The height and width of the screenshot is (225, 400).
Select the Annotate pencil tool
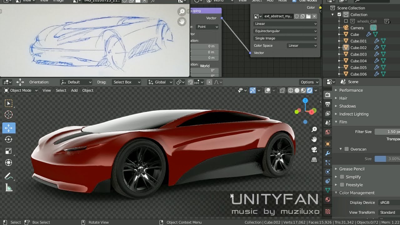coord(9,176)
